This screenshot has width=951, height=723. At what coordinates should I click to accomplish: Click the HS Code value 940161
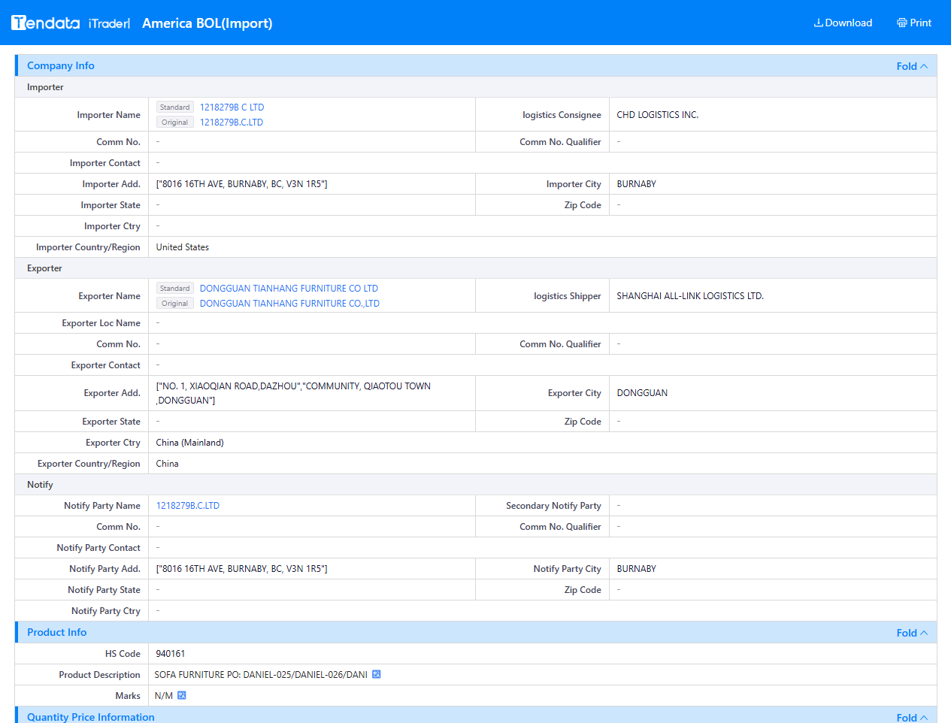pyautogui.click(x=171, y=654)
